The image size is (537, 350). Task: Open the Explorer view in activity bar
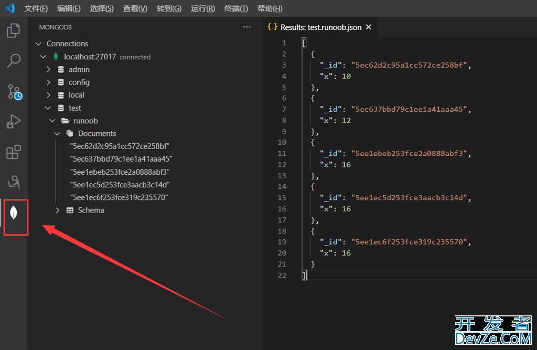13,30
